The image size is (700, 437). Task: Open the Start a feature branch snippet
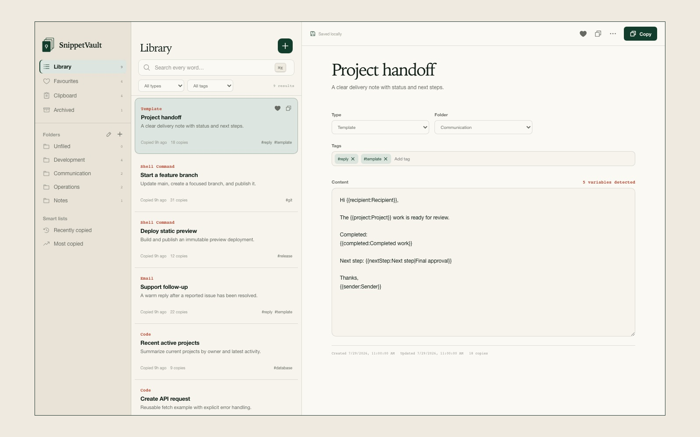(x=216, y=184)
